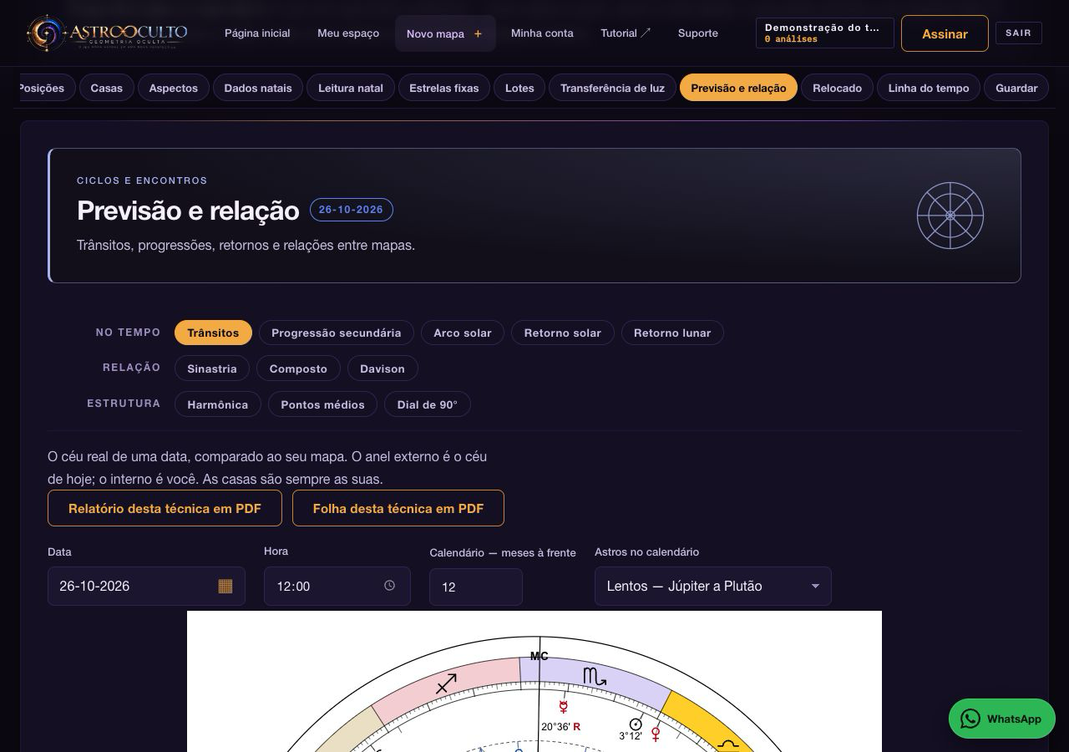Open the Novo mapa menu
Screen dimensions: 1069x752
tap(445, 33)
